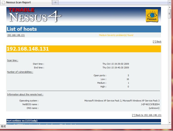This screenshot has width=173, height=131.
Task: Select the Nessus Scan Report tab
Action: pyautogui.click(x=26, y=2)
